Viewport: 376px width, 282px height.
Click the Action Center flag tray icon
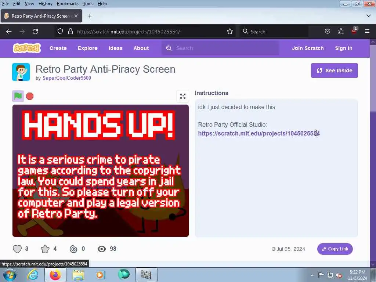coord(321,275)
